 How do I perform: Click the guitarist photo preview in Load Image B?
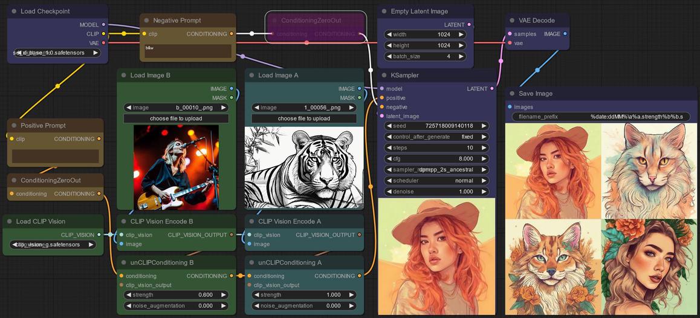click(176, 167)
